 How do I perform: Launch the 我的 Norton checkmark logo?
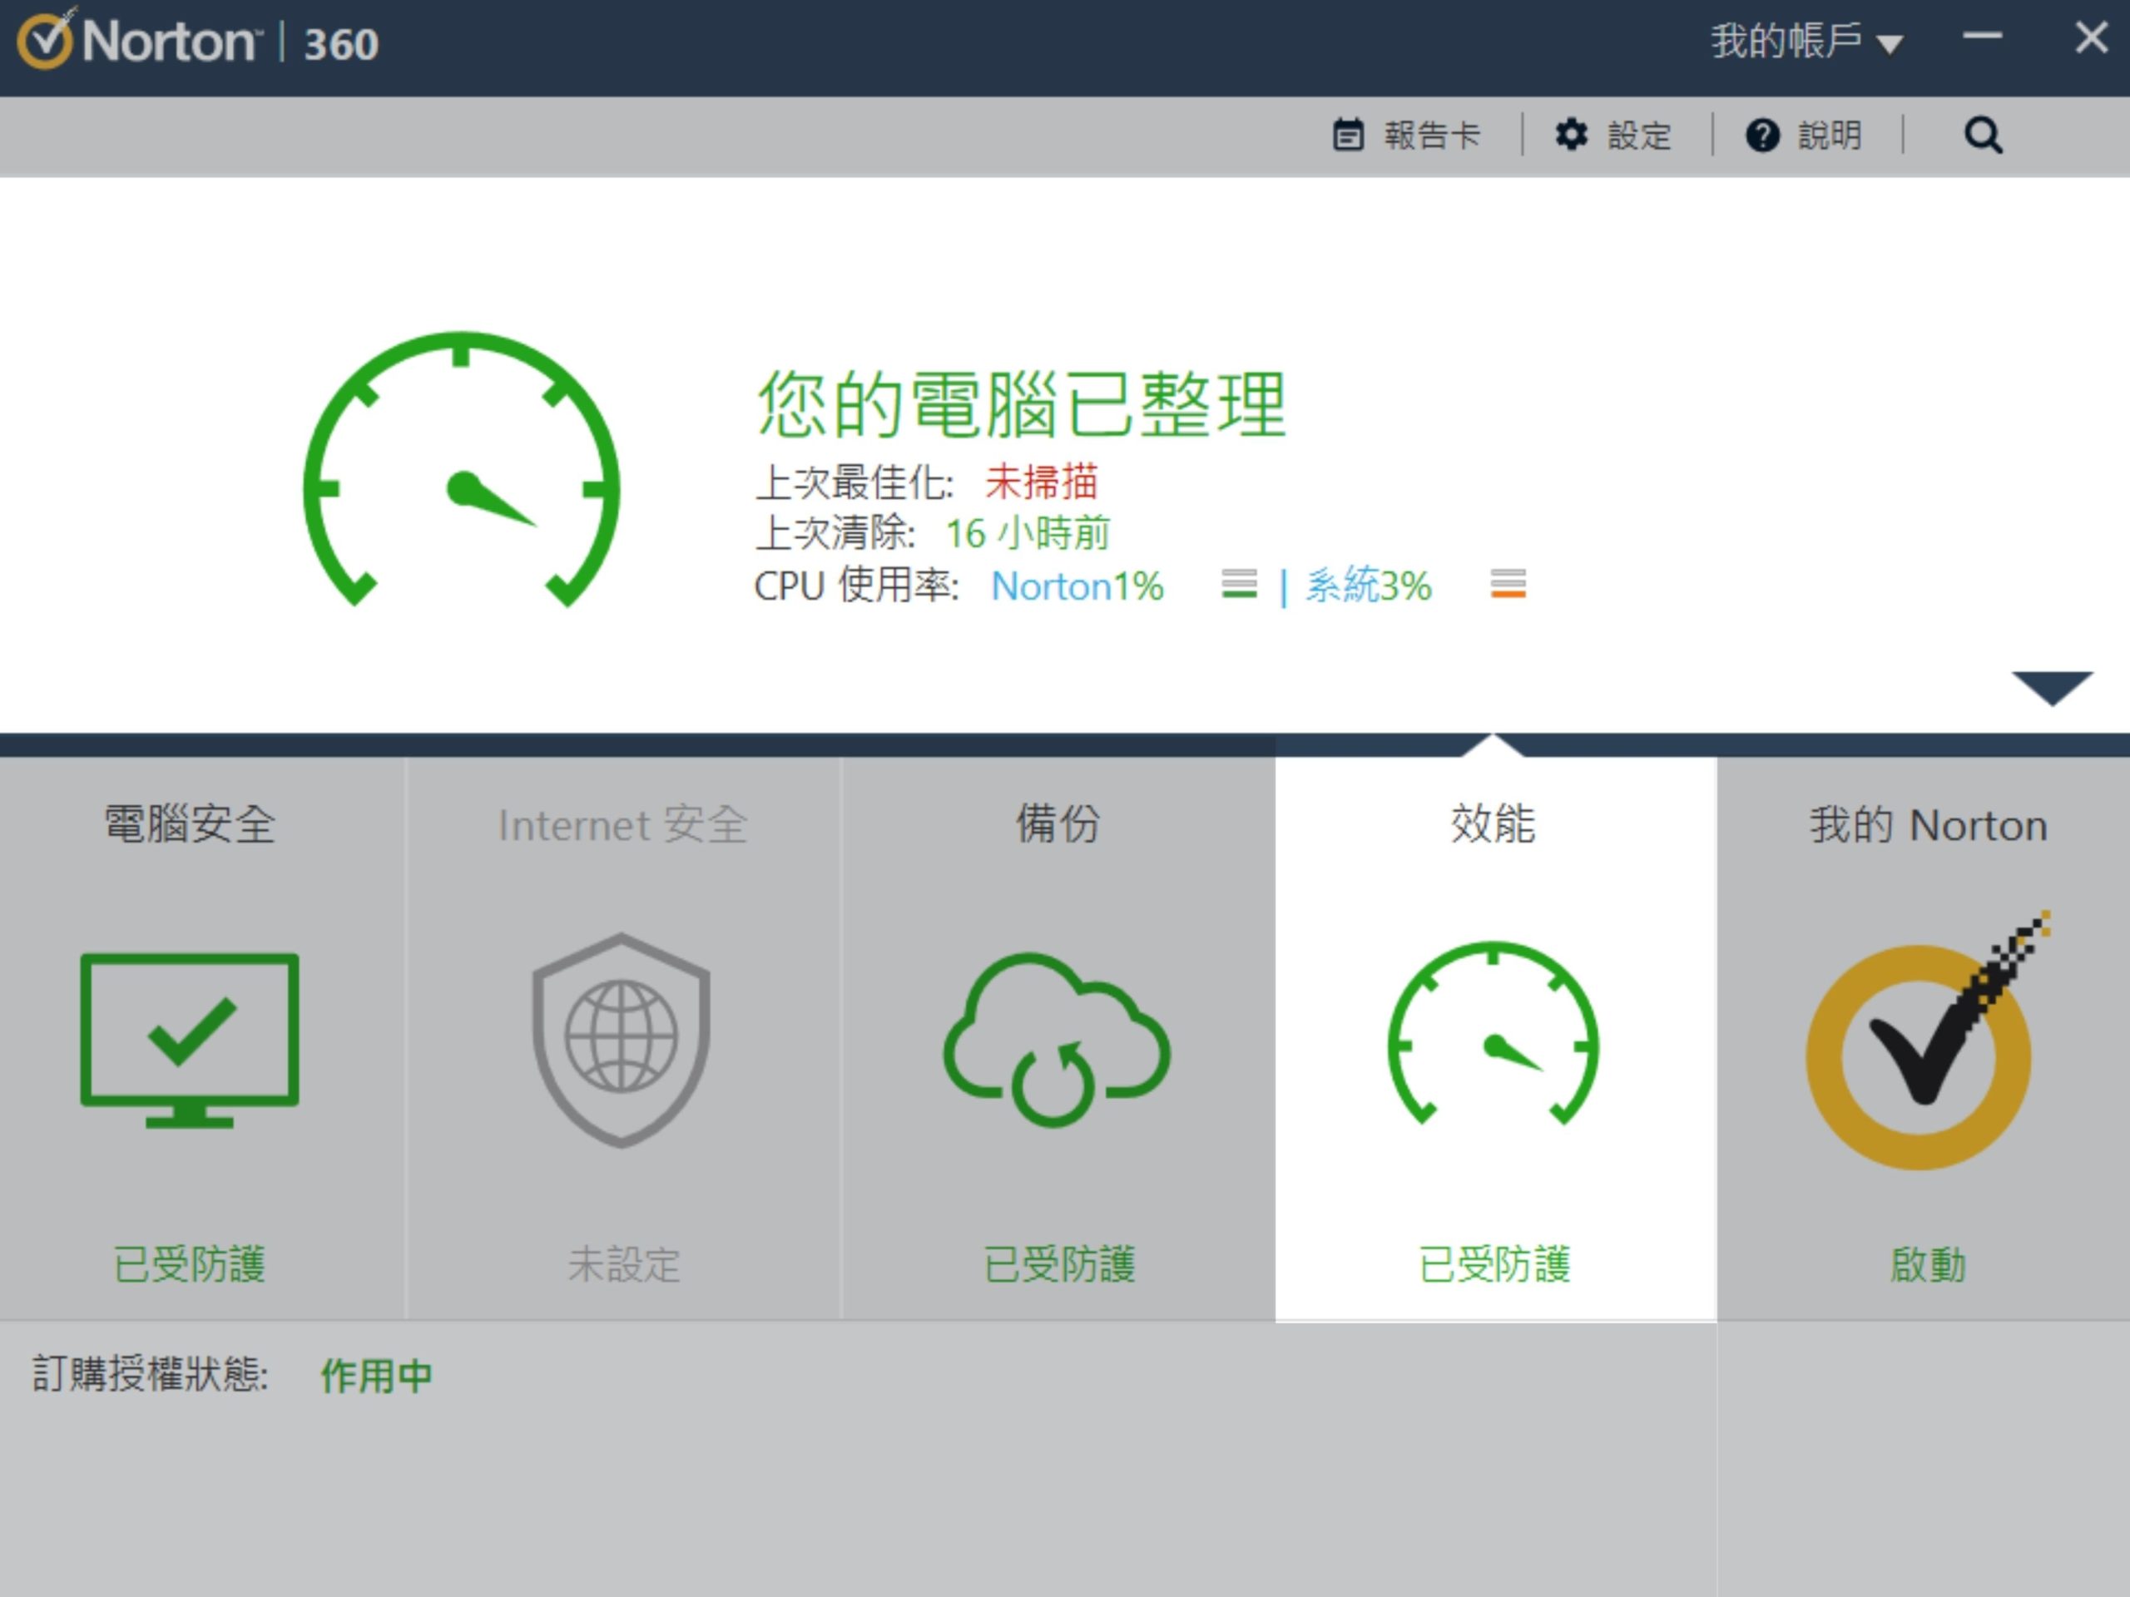click(x=1926, y=1041)
